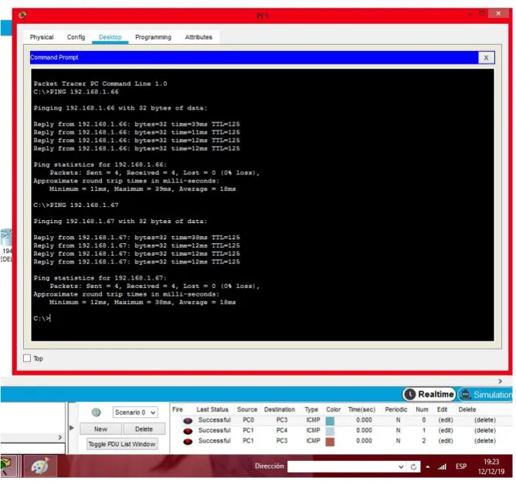This screenshot has width=516, height=488.
Task: Show hidden system tray icons
Action: pyautogui.click(x=428, y=466)
